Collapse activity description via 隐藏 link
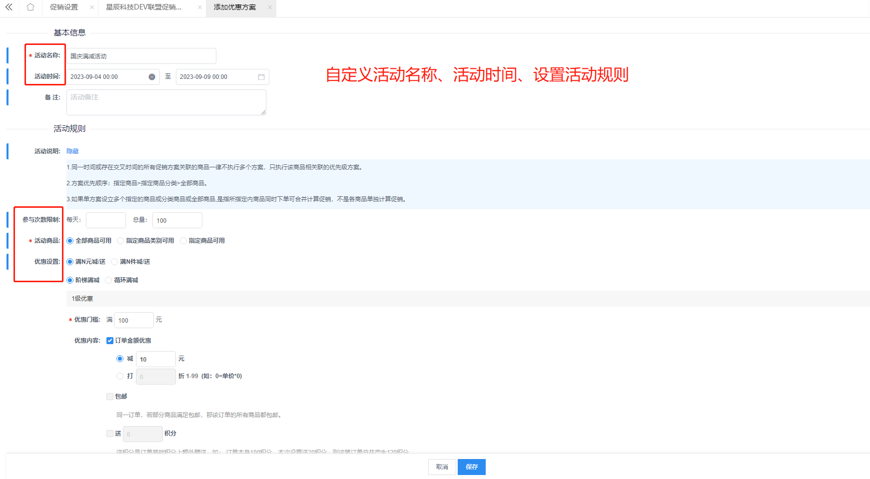Image resolution: width=870 pixels, height=479 pixels. click(72, 151)
